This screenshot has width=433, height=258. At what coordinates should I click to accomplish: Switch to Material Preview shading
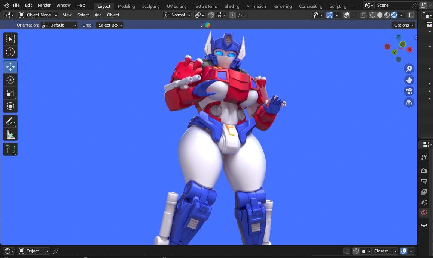(387, 15)
